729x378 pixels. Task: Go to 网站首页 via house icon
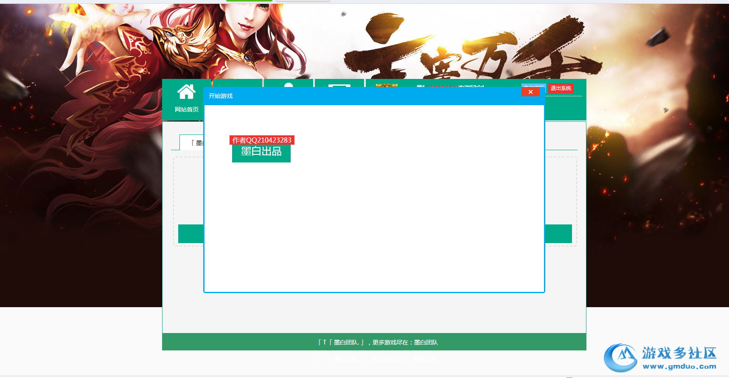tap(186, 92)
